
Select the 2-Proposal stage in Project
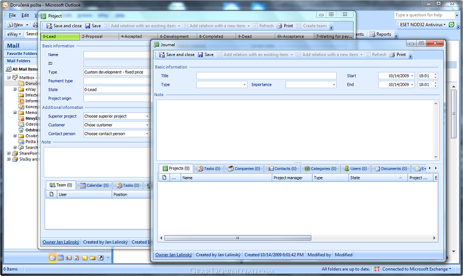click(x=99, y=36)
